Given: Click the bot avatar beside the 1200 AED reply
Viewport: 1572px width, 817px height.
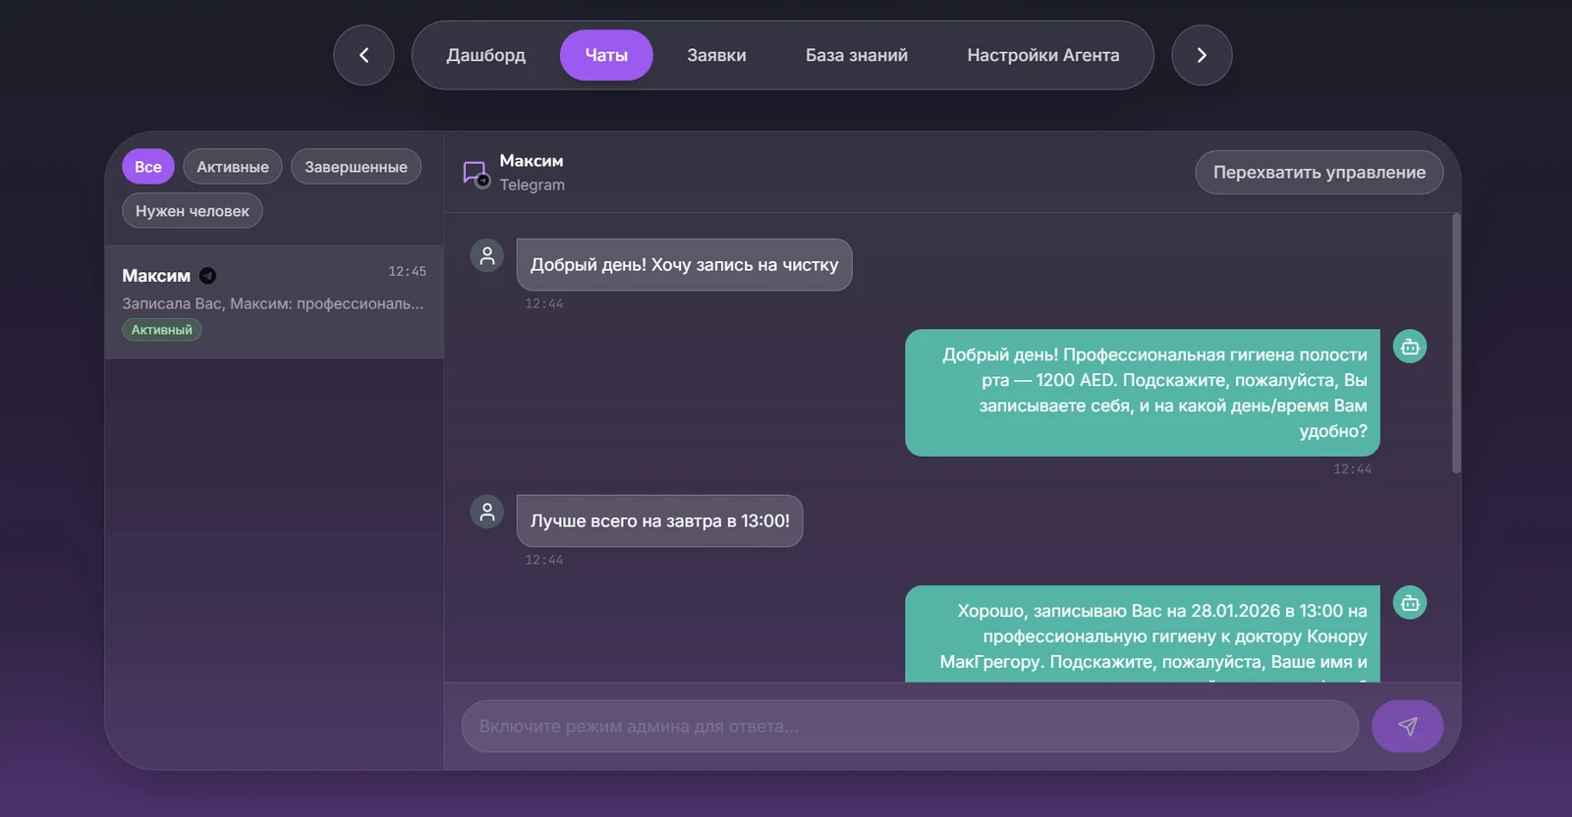Looking at the screenshot, I should point(1410,347).
